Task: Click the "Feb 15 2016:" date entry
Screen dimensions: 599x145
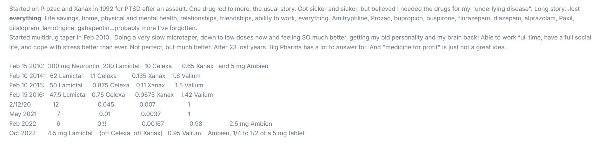Action: click(x=27, y=95)
